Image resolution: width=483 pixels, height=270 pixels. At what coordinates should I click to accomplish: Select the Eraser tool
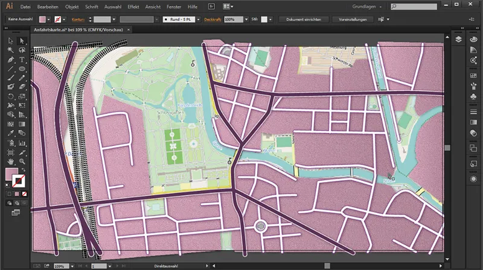click(22, 87)
